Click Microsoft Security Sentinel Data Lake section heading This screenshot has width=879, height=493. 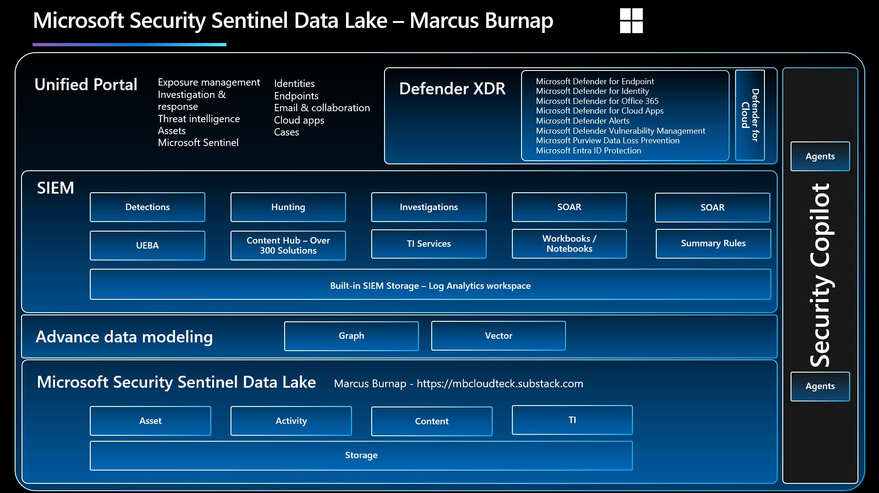[176, 382]
